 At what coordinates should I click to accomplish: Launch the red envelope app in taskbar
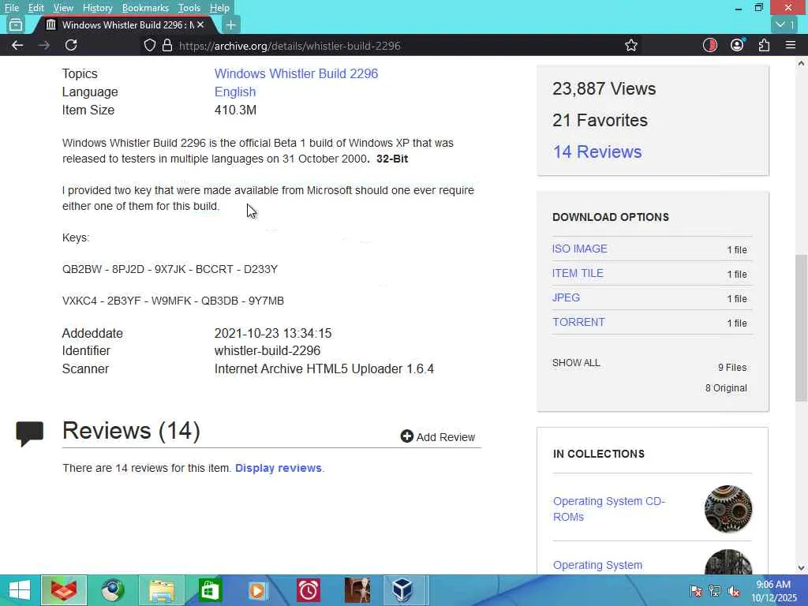click(64, 590)
